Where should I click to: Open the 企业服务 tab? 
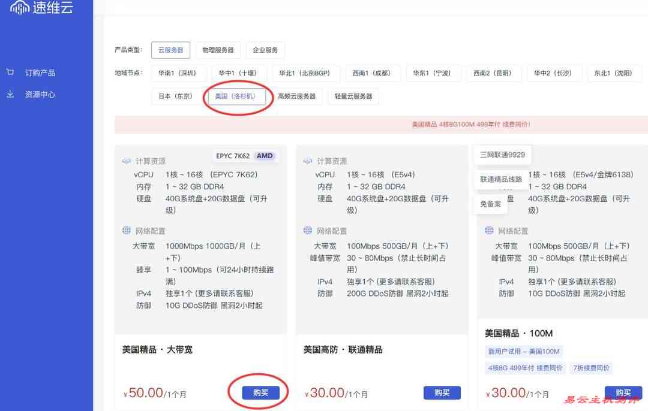click(x=266, y=50)
